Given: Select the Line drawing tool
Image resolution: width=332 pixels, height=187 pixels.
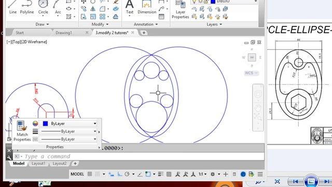Looking at the screenshot, I should coord(12,7).
